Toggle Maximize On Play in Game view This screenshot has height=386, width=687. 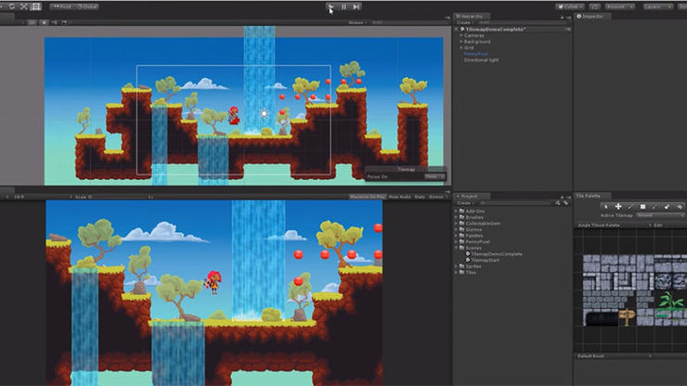pyautogui.click(x=367, y=197)
